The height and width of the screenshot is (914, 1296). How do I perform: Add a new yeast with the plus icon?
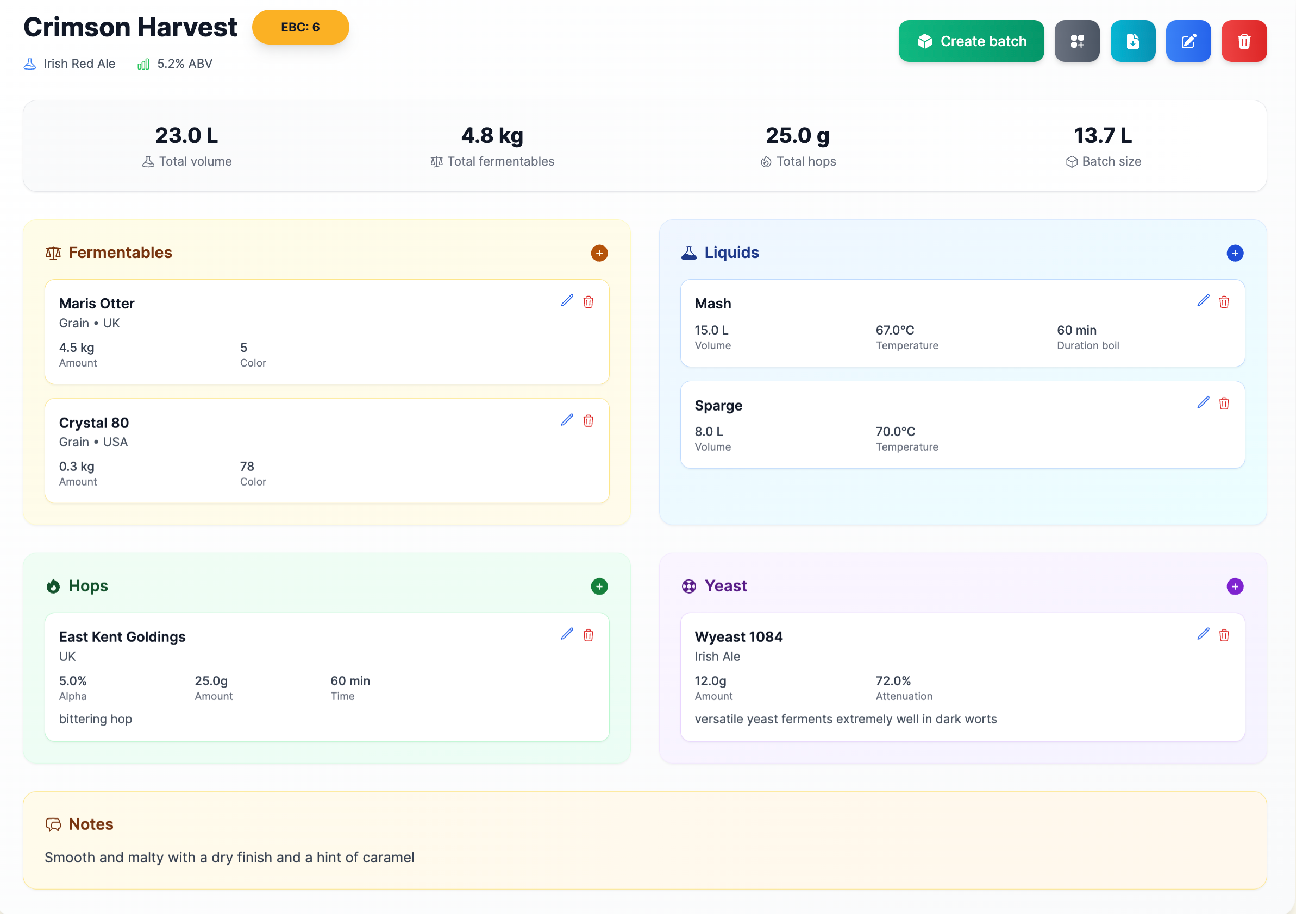(x=1235, y=586)
